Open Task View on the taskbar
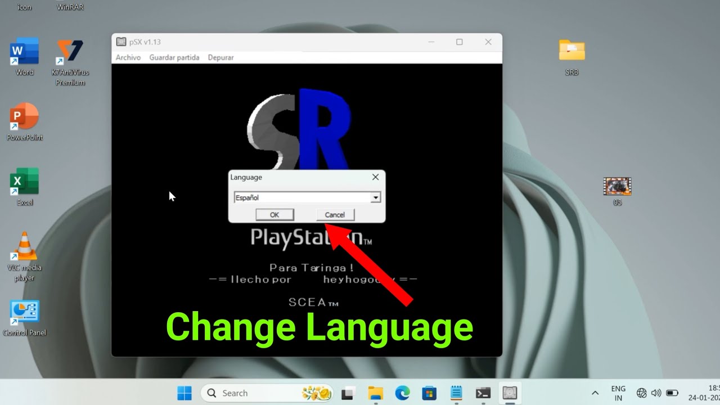 [x=349, y=393]
